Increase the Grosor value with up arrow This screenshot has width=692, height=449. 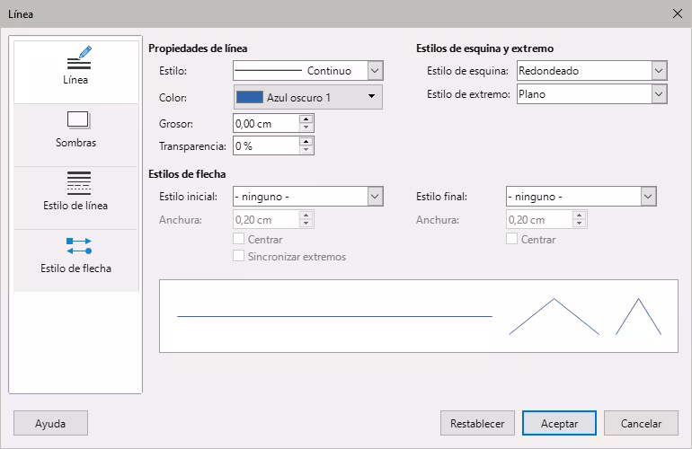[306, 119]
